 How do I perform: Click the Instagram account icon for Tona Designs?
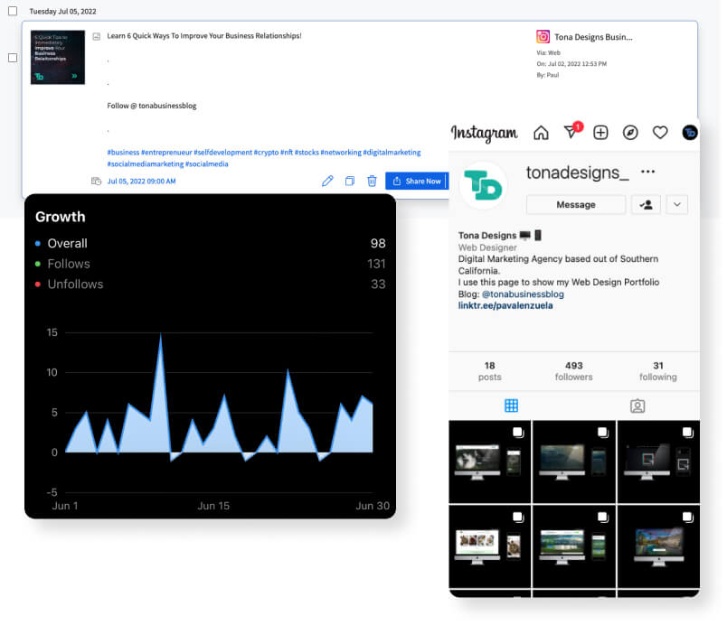[543, 36]
